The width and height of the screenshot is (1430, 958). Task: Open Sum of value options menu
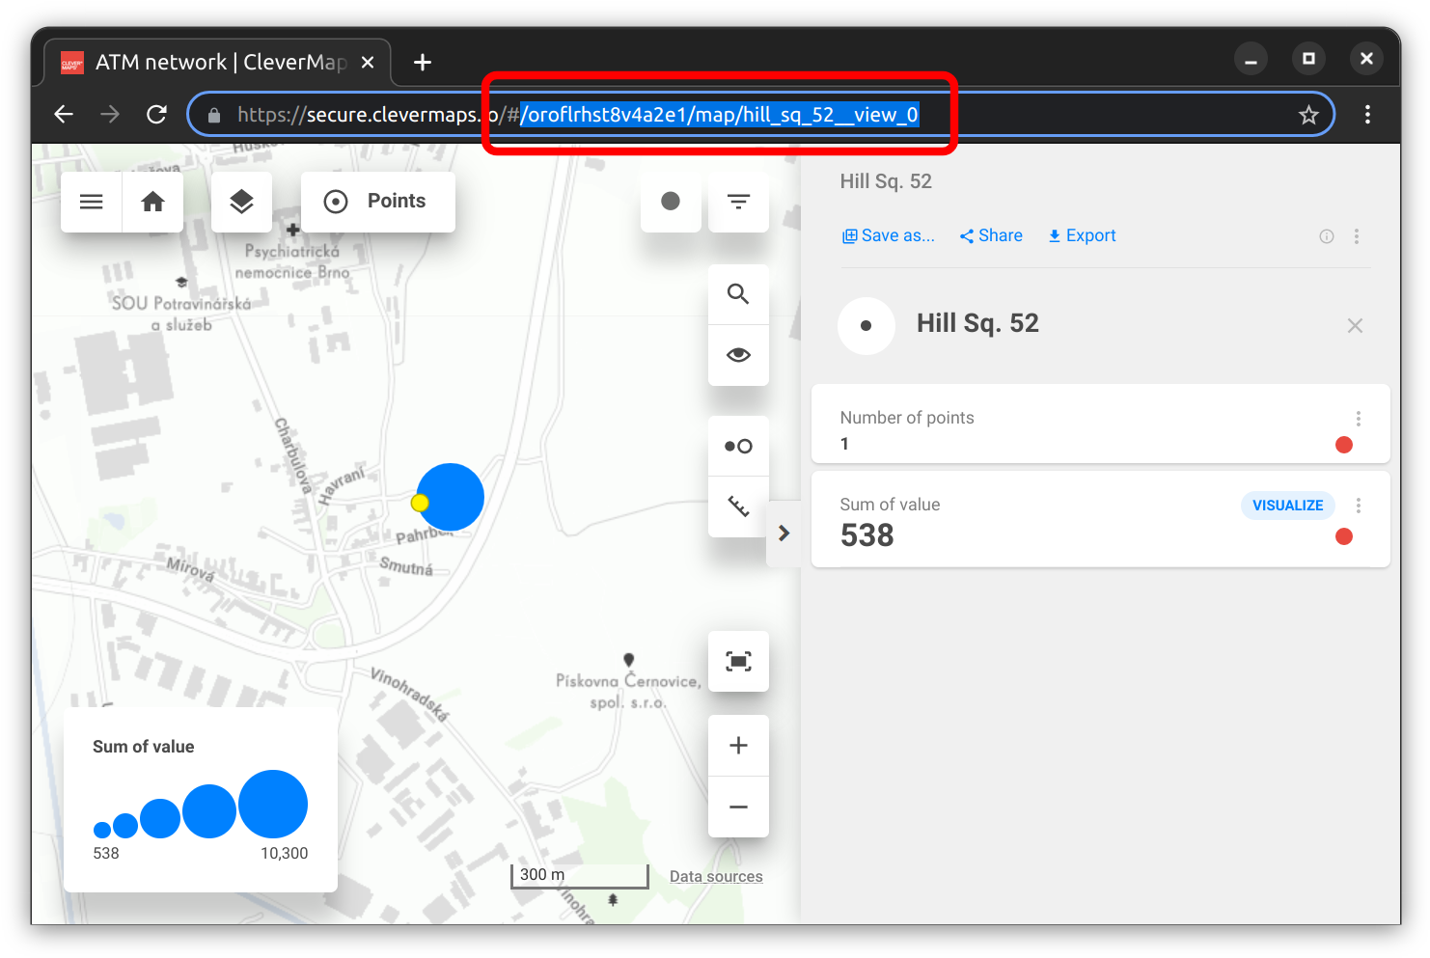1358,506
